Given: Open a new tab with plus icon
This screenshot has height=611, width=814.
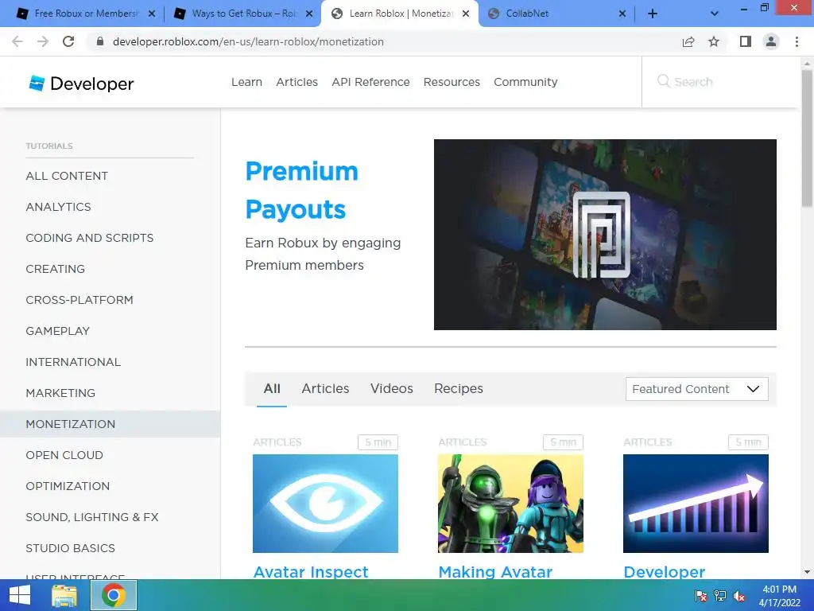Looking at the screenshot, I should coord(653,14).
